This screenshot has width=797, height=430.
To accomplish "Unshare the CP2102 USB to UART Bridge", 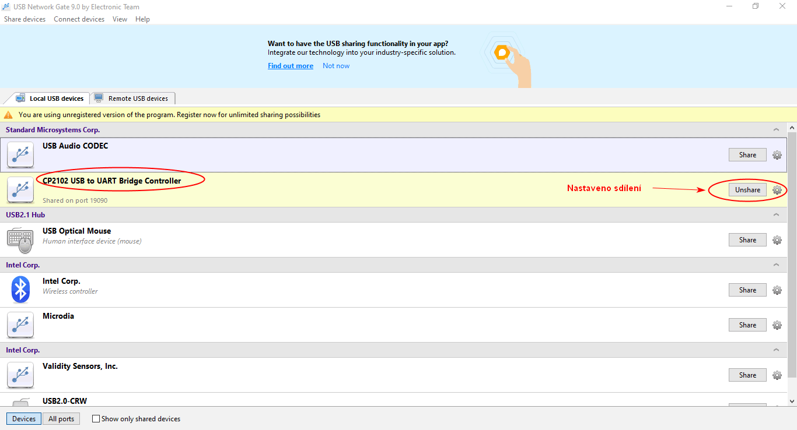I will [x=747, y=190].
